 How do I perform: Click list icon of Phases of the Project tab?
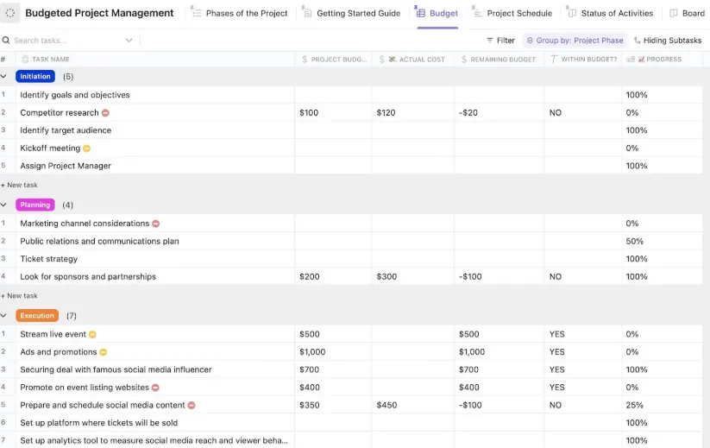pos(196,13)
